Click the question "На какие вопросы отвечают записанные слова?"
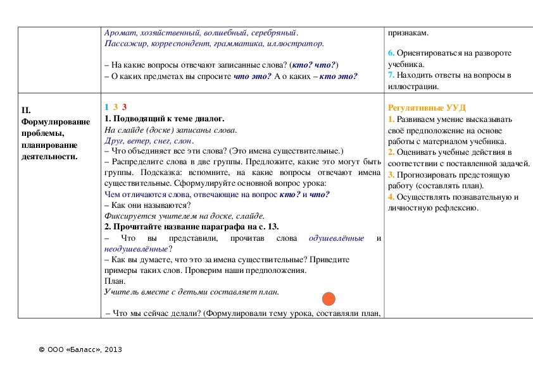 coord(199,65)
